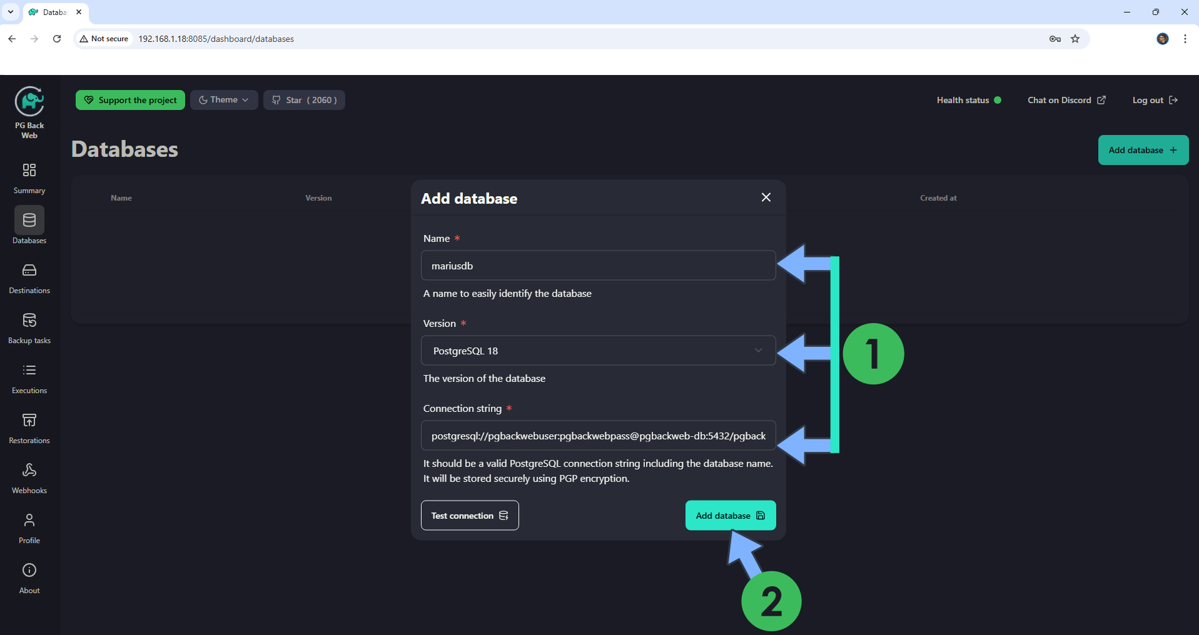Close the Add database dialog
Viewport: 1199px width, 635px height.
(766, 197)
